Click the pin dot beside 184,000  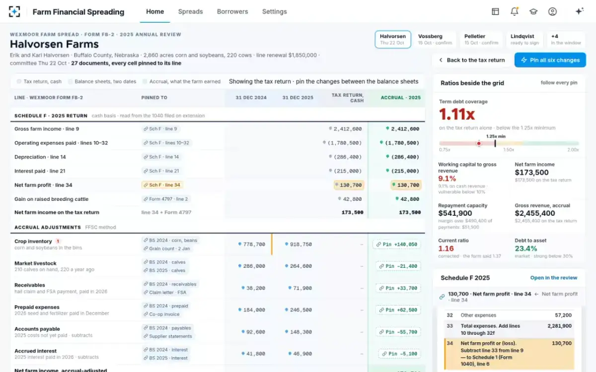click(240, 310)
